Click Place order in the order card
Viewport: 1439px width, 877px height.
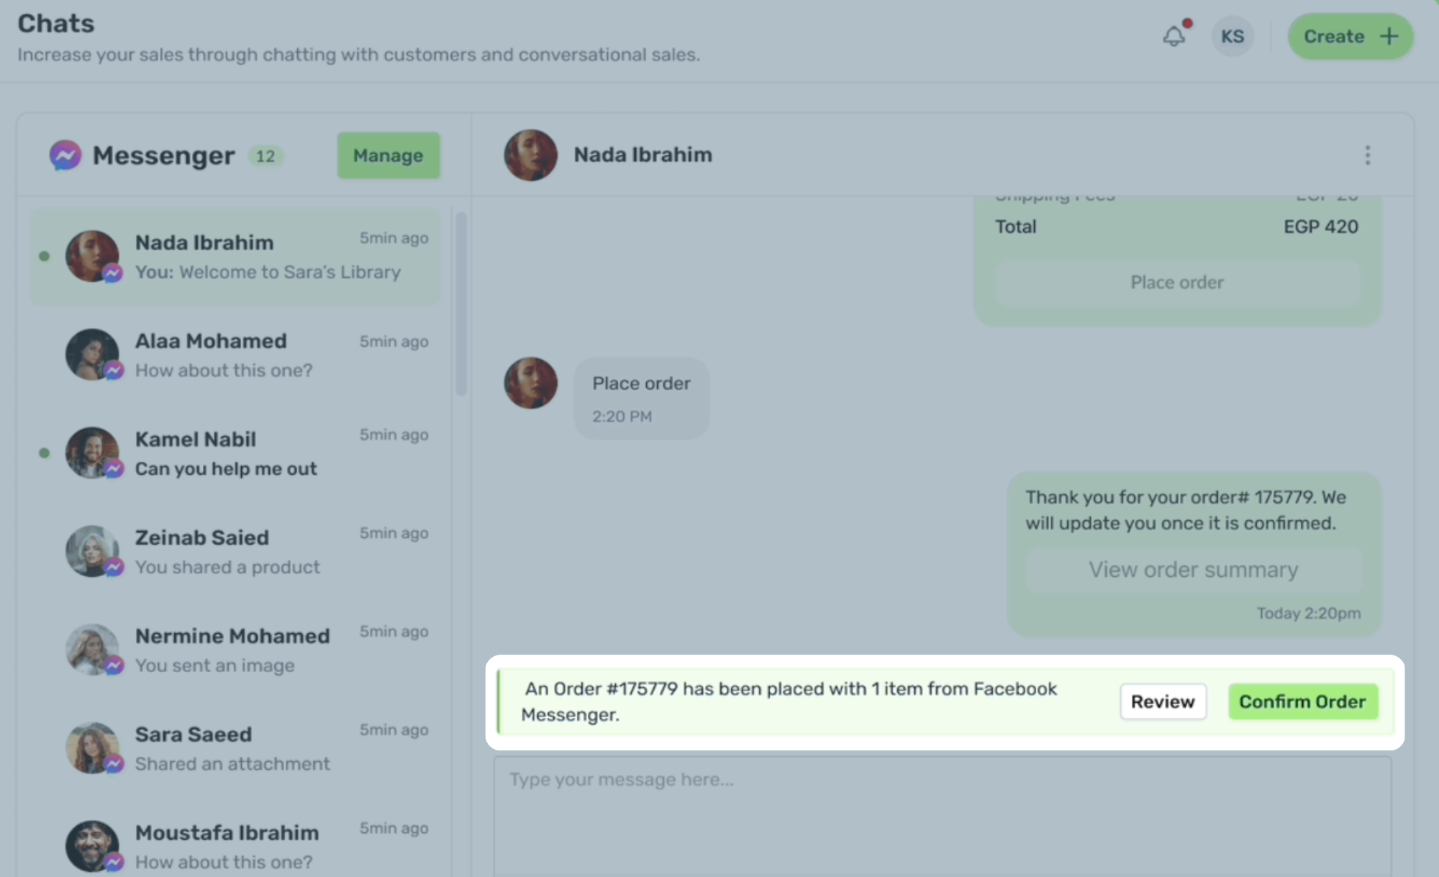coord(1176,283)
